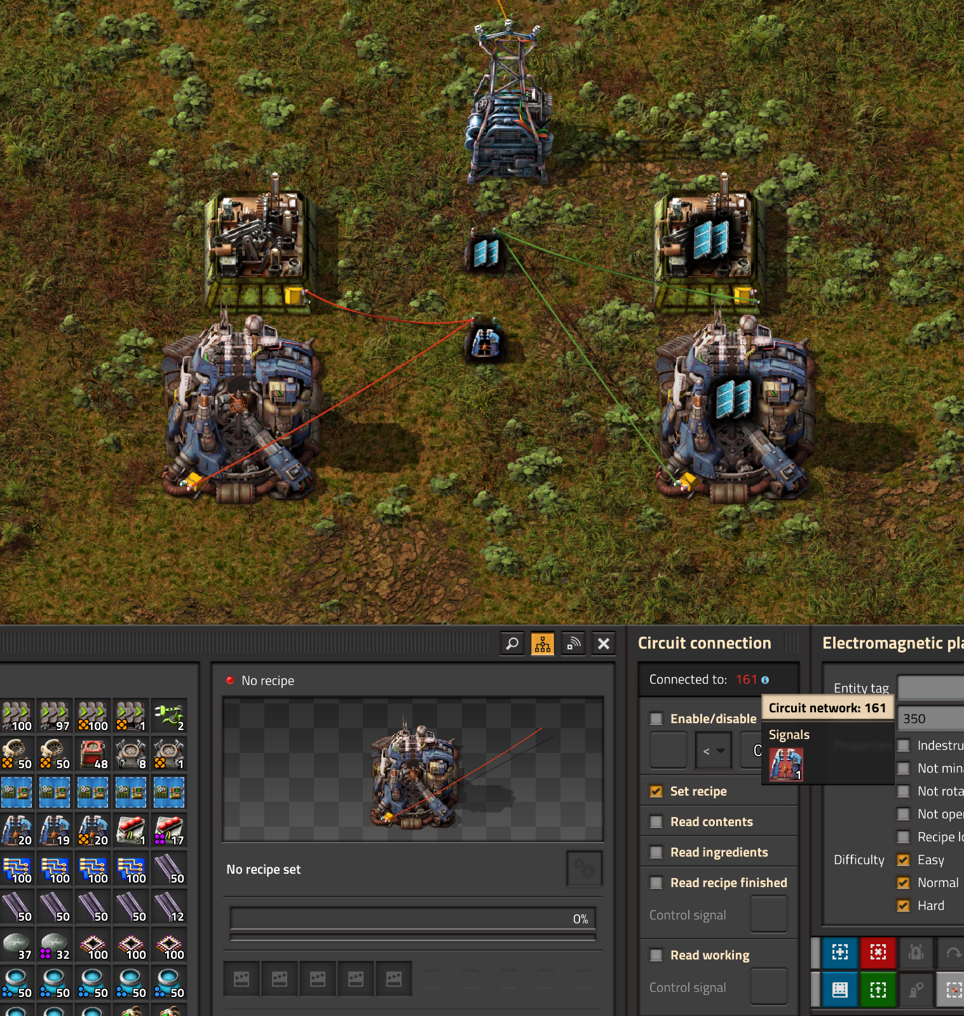Click the 'No recipe' status label
This screenshot has width=964, height=1016.
[268, 681]
